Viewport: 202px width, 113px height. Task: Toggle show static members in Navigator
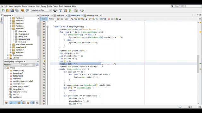tap(15, 103)
